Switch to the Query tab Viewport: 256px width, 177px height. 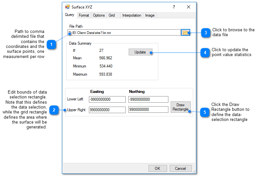click(70, 15)
